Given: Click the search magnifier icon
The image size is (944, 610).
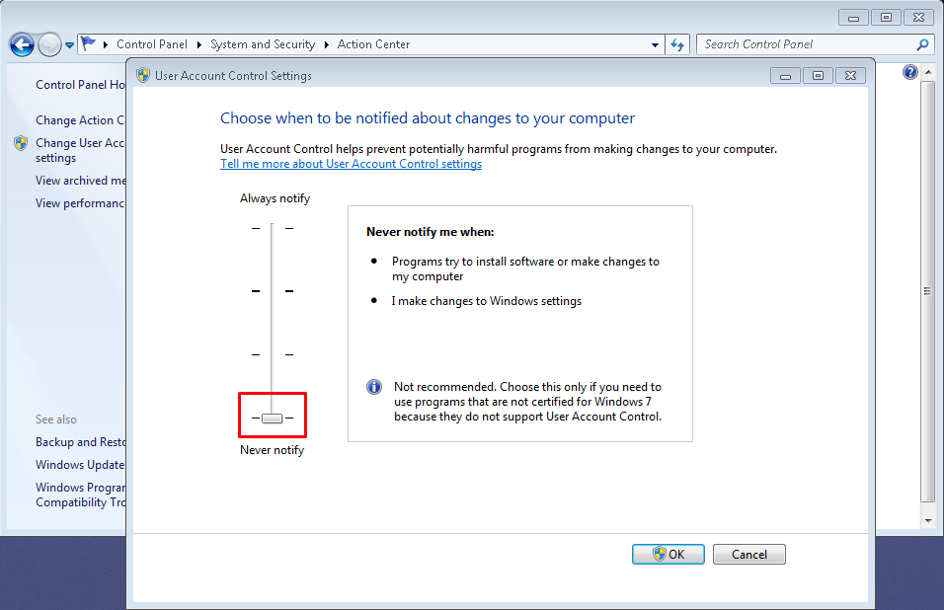Looking at the screenshot, I should coord(922,44).
